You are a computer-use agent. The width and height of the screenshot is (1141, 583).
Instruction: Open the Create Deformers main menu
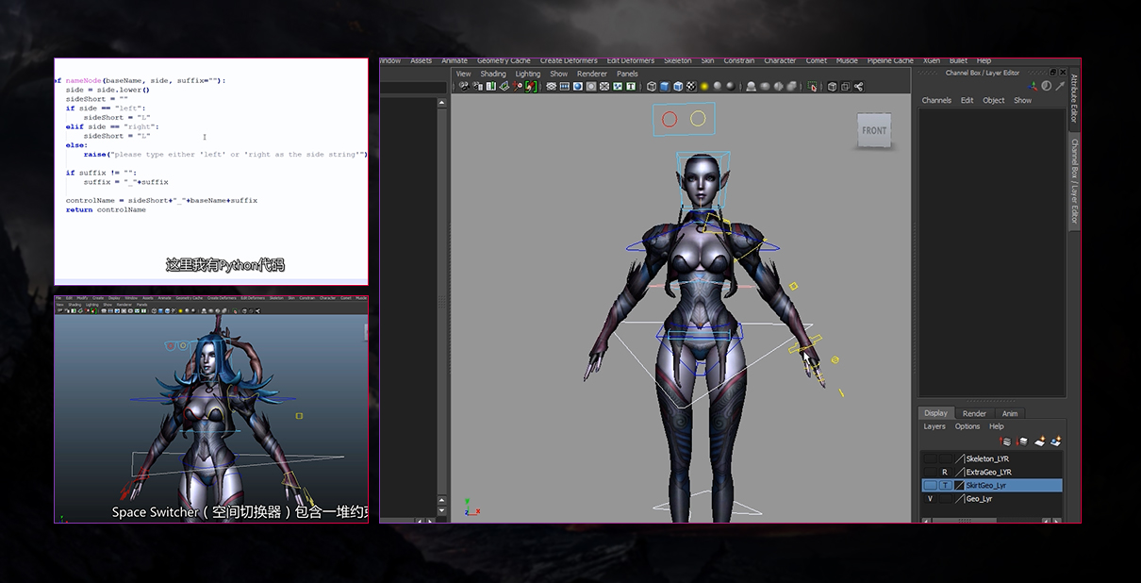[569, 61]
